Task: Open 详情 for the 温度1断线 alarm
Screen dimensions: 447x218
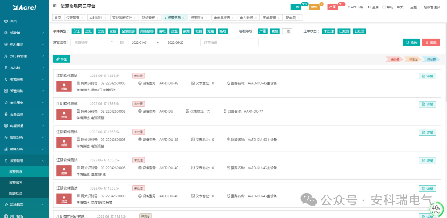Action: [x=427, y=160]
